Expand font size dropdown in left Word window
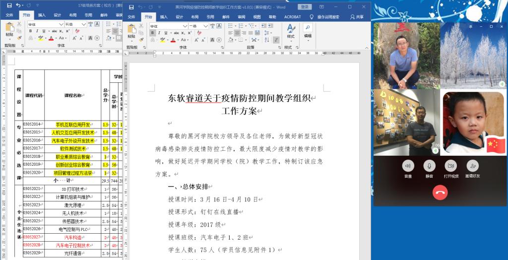The height and width of the screenshot is (260, 508). pos(84,24)
